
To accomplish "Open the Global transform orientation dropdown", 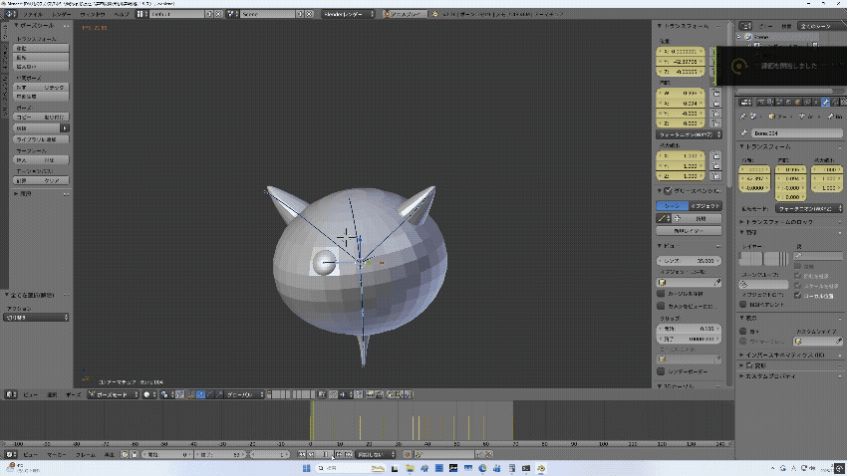I will coord(245,394).
